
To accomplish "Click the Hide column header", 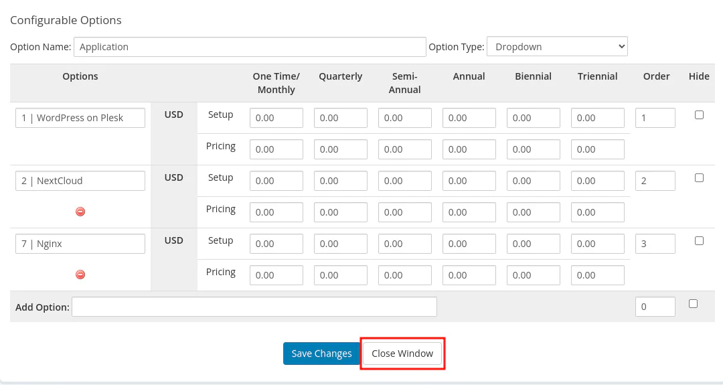I will [699, 76].
